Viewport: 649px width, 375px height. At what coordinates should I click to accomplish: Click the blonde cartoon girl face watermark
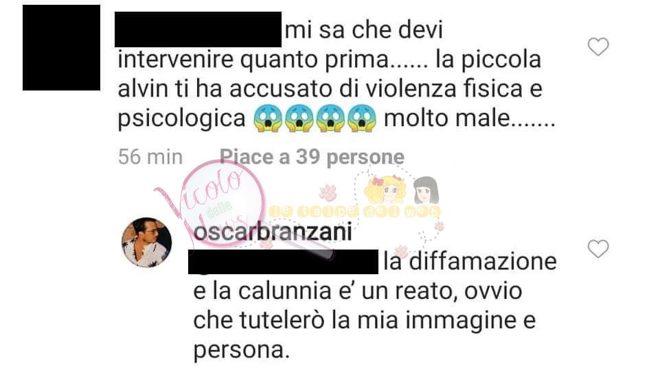tap(385, 191)
